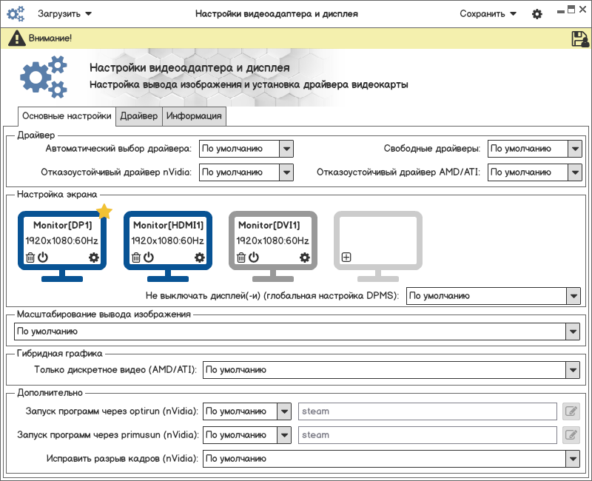Open the Загрузить dropdown menu
Viewport: 592px width, 481px height.
tap(64, 14)
